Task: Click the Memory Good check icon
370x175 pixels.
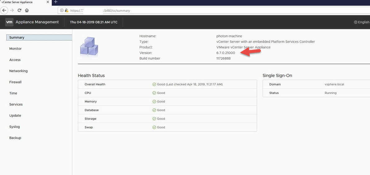Action: pos(154,102)
